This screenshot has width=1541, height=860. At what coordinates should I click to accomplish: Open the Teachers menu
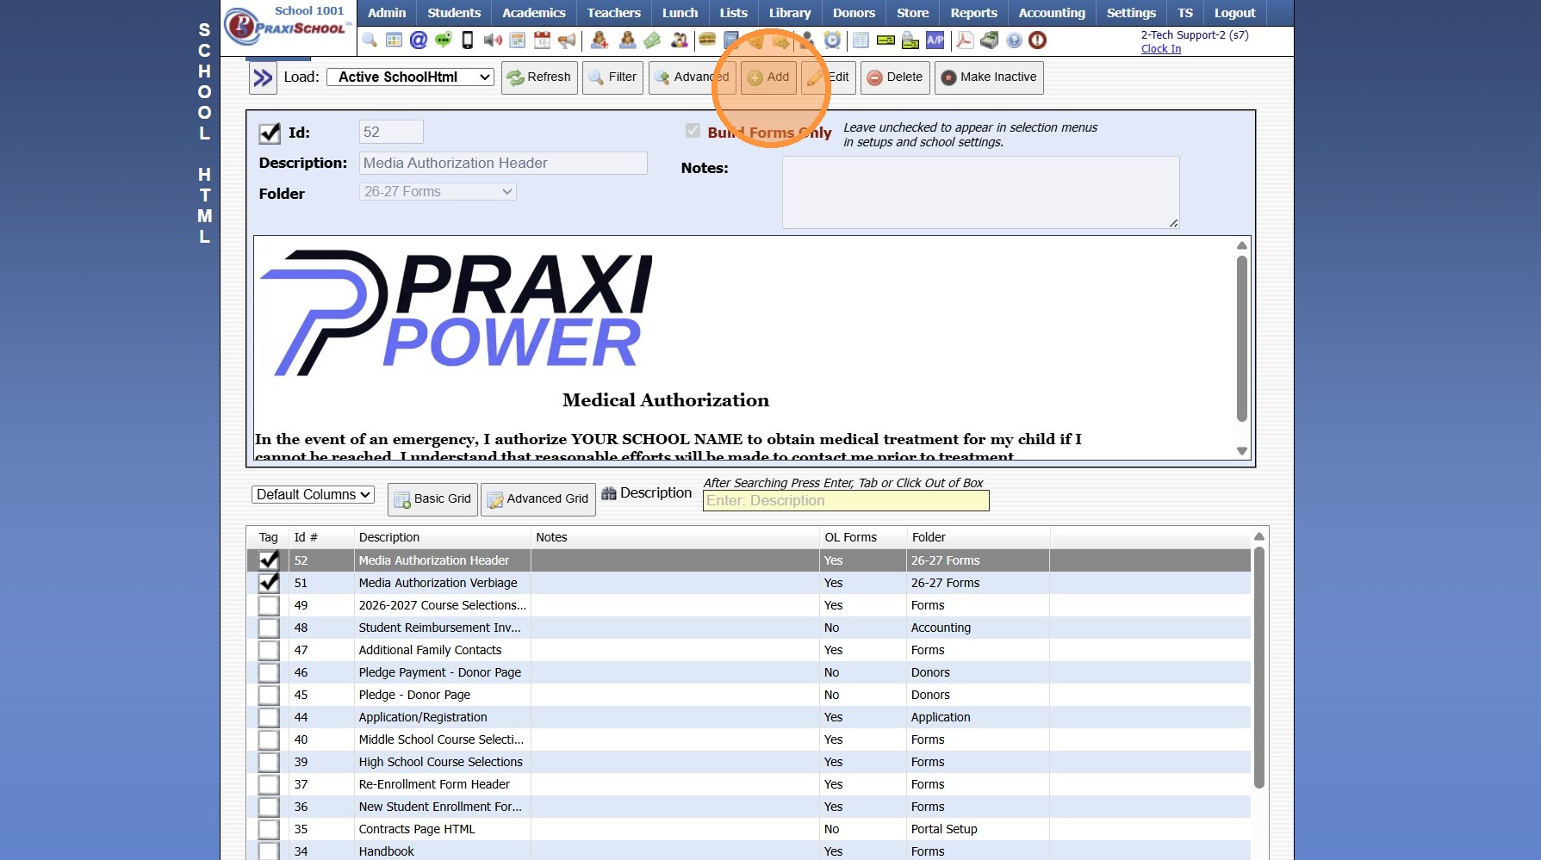click(x=614, y=13)
